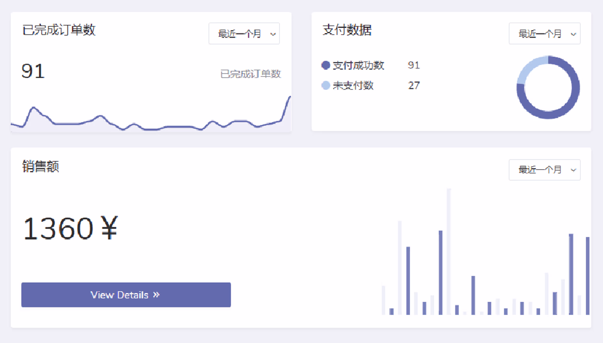The height and width of the screenshot is (343, 603).
Task: Click the double-arrow icon in View Details
Action: (156, 295)
